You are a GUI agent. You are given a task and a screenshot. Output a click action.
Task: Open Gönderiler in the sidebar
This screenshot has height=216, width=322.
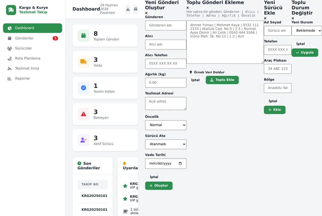point(32,38)
